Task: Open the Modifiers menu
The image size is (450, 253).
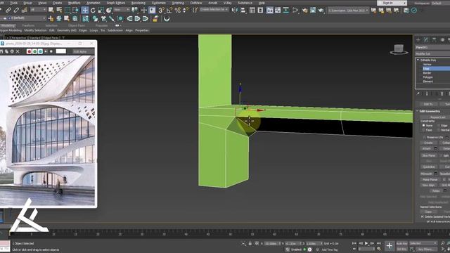Action: click(74, 3)
